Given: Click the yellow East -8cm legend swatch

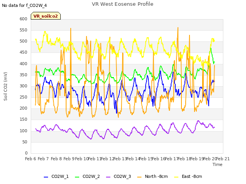Looking at the screenshot, I should [176, 177].
